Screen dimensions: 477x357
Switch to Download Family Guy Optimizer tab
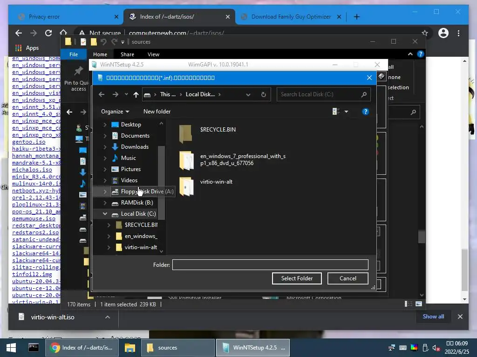[291, 17]
